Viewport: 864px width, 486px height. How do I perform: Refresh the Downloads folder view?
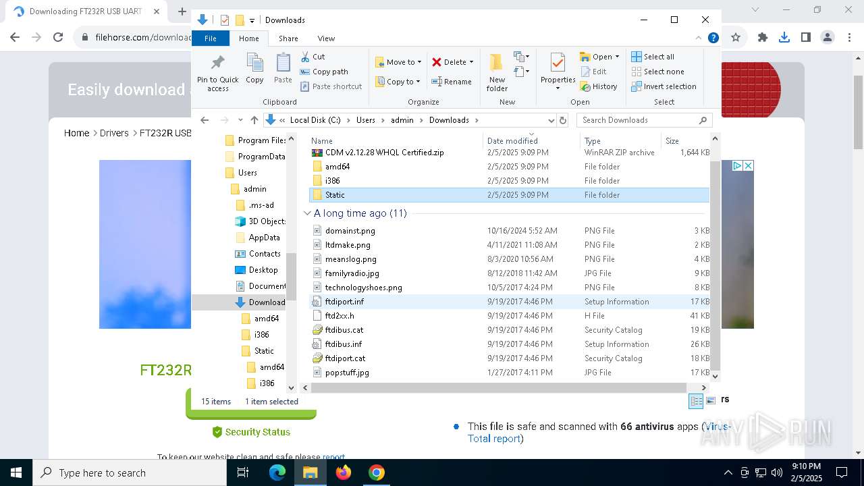tap(564, 120)
